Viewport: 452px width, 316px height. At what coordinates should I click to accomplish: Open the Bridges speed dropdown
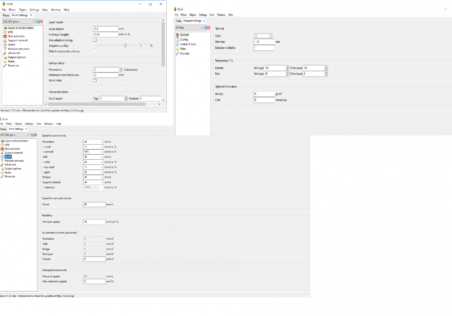[102, 177]
